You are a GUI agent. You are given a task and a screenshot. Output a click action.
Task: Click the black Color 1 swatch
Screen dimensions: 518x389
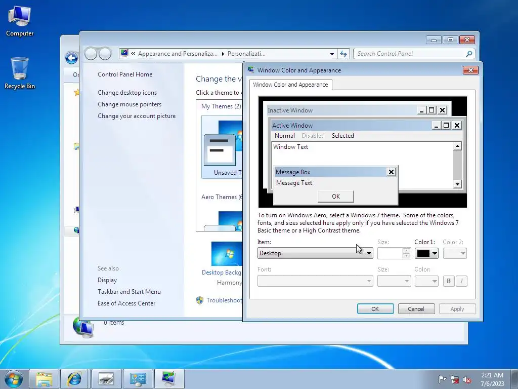click(423, 253)
